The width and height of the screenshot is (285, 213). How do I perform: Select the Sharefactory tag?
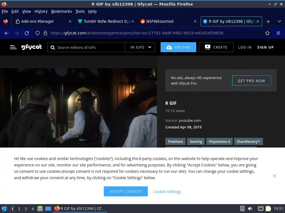click(x=249, y=141)
